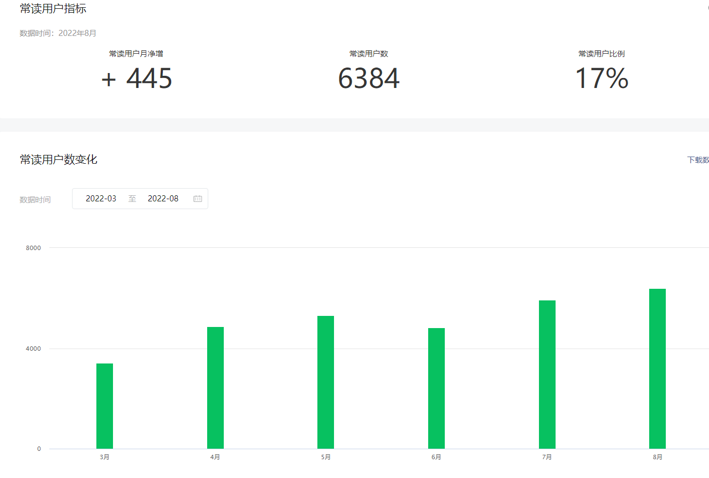Click the value 6384 under 常读用户数

tap(369, 79)
